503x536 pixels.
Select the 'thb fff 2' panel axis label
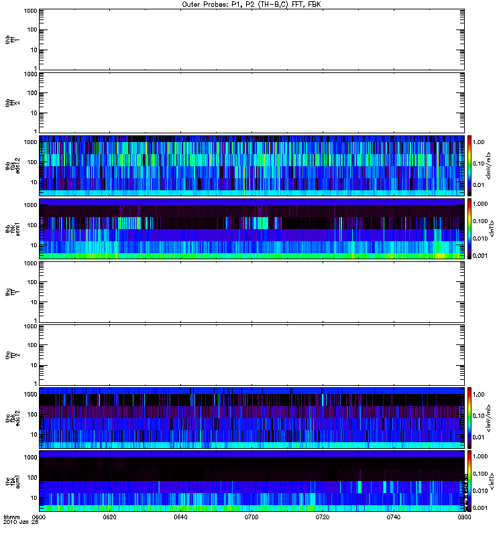[x=12, y=103]
